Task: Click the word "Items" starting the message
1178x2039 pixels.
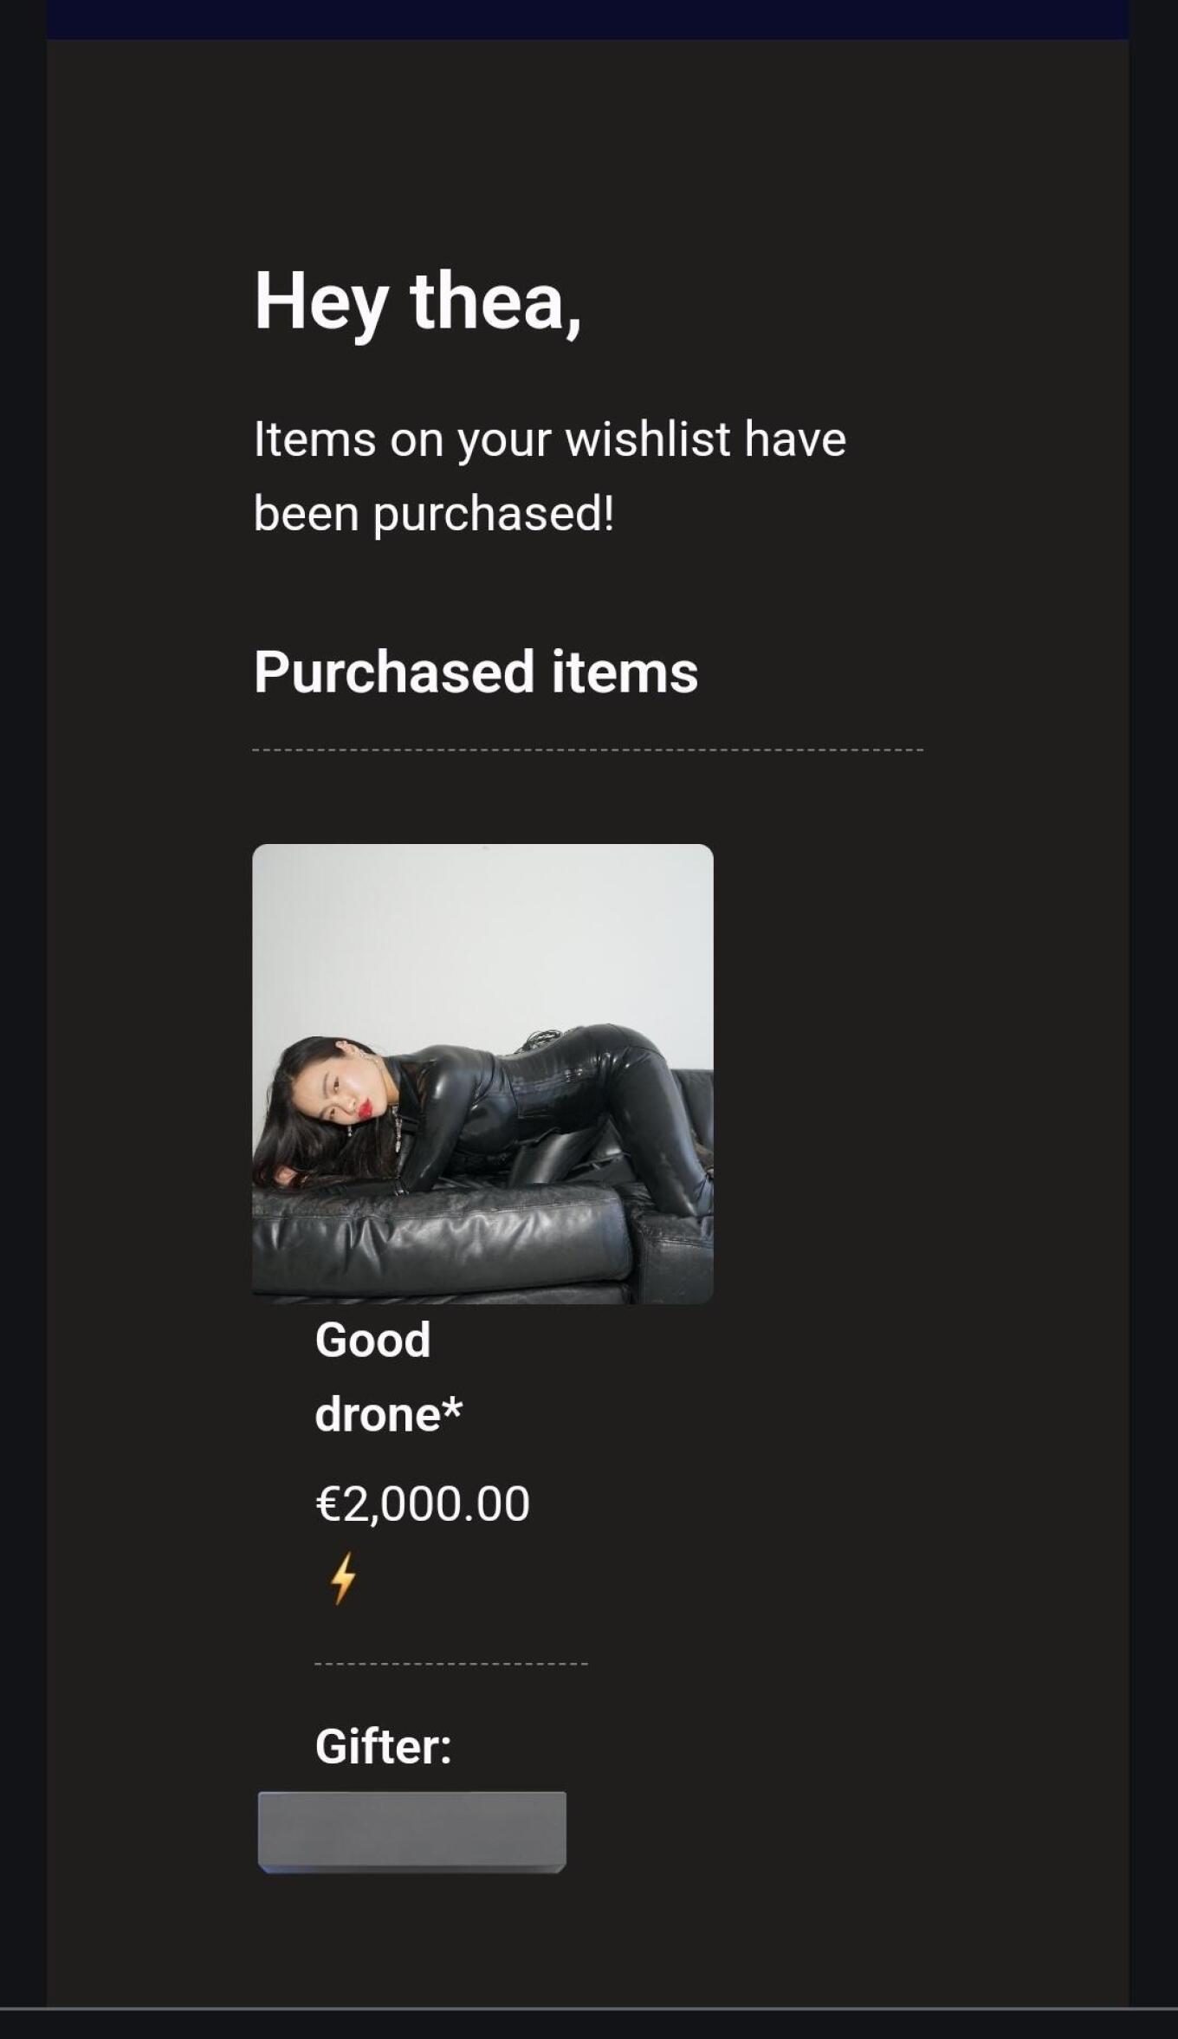Action: (314, 438)
